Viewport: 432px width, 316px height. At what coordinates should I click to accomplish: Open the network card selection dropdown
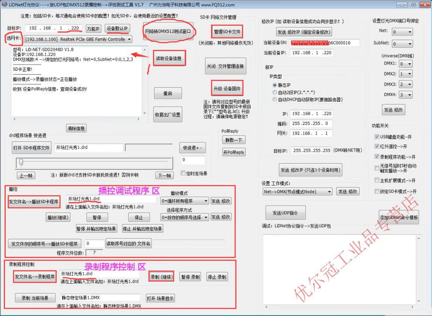click(x=78, y=39)
